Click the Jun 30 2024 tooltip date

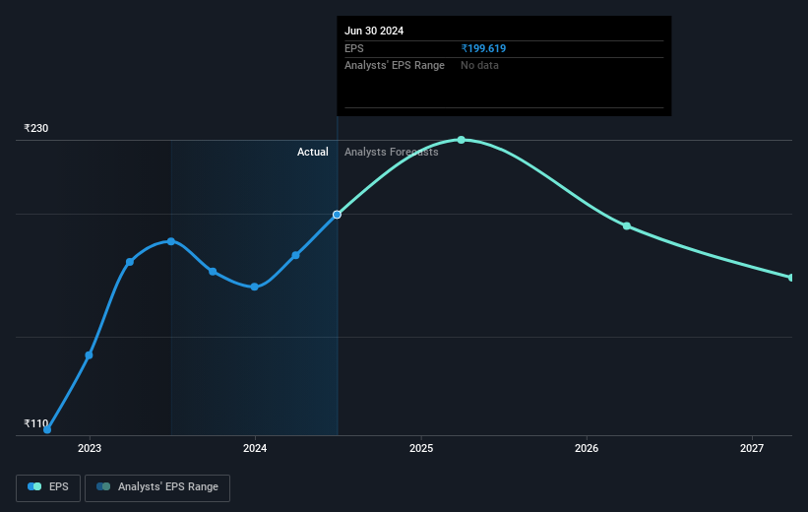pyautogui.click(x=374, y=31)
